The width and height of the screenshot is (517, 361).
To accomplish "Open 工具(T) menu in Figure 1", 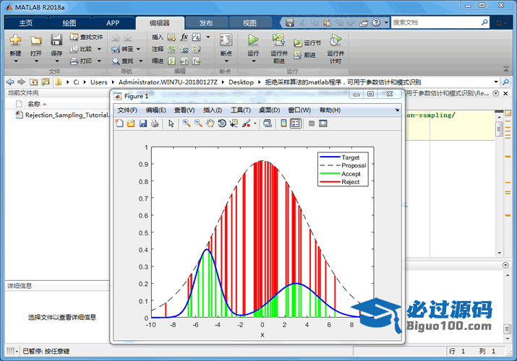I will tap(240, 110).
